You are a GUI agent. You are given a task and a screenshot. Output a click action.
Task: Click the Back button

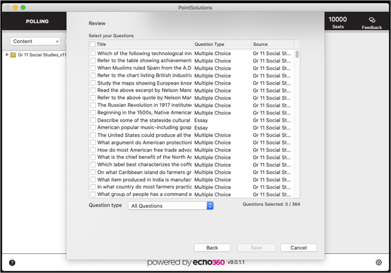tap(212, 248)
